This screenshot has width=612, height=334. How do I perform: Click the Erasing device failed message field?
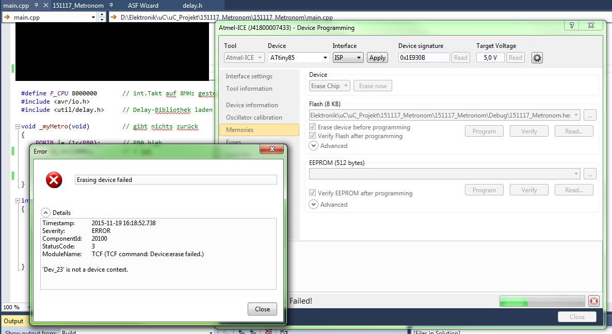pyautogui.click(x=175, y=180)
